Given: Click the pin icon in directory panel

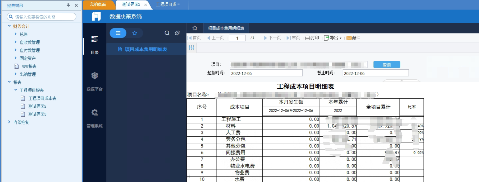Looking at the screenshot, I should (x=177, y=33).
